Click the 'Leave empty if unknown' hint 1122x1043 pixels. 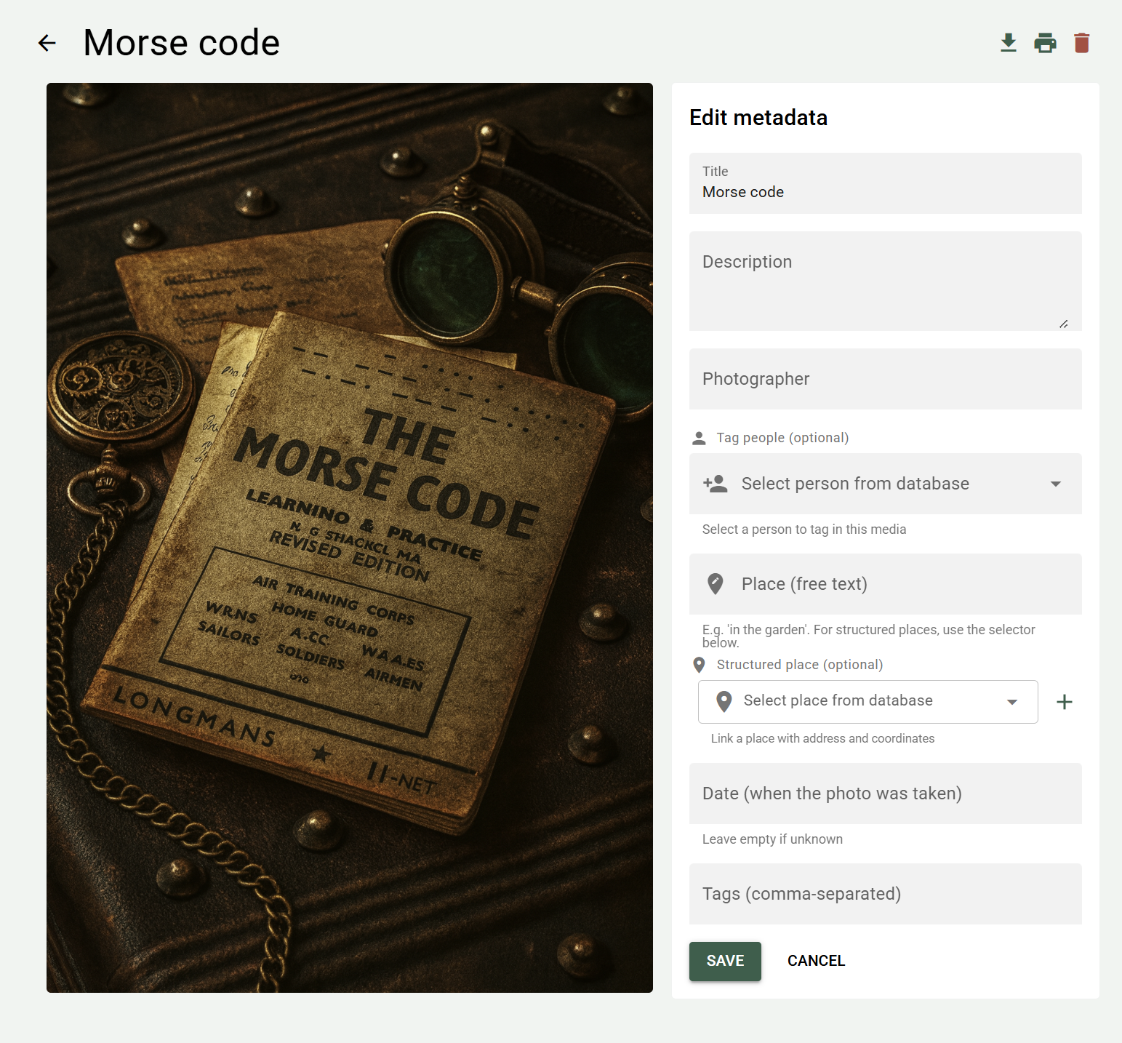pyautogui.click(x=772, y=839)
